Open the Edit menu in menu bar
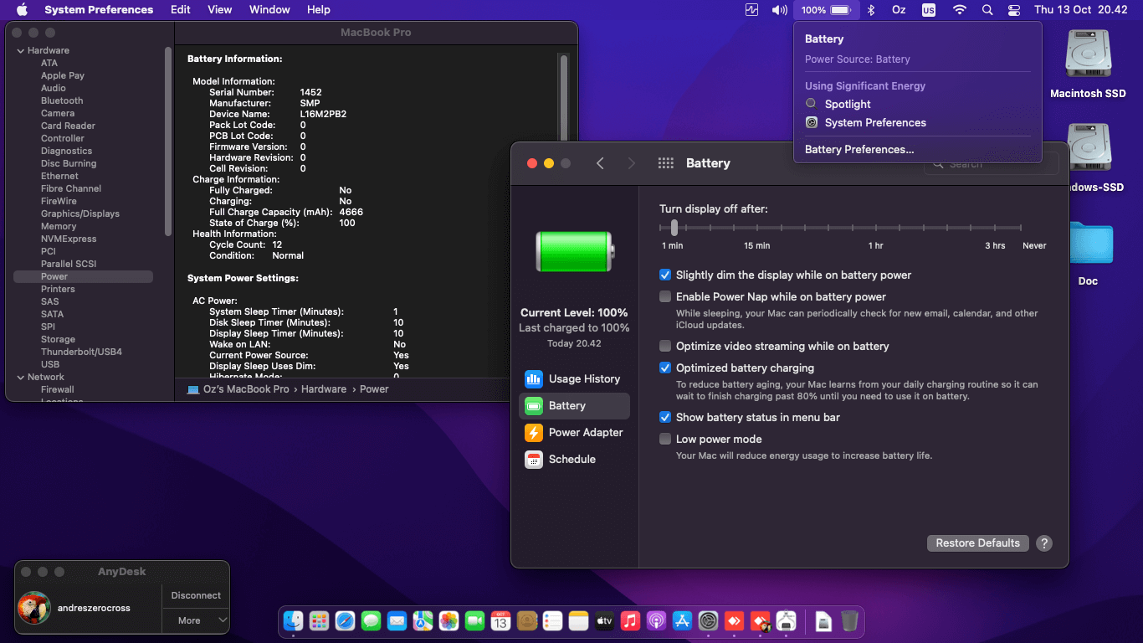This screenshot has height=643, width=1143. [180, 10]
